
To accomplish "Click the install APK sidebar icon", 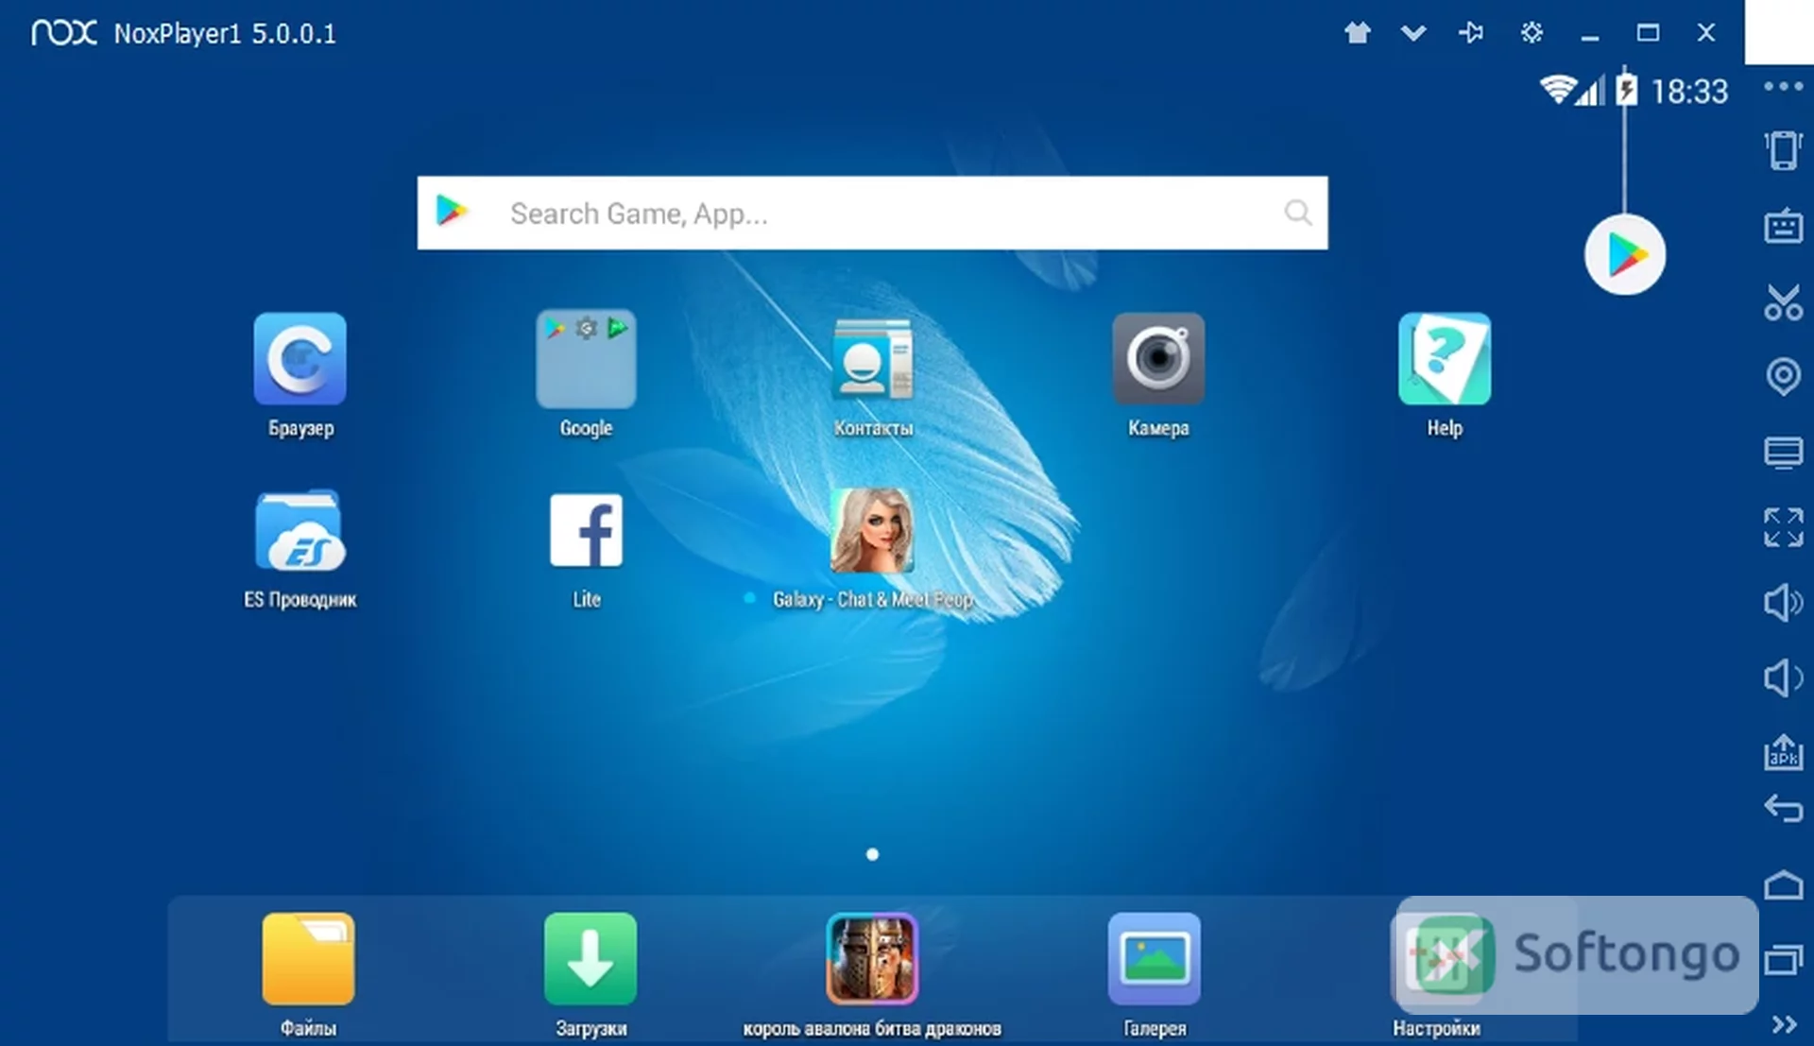I will point(1783,752).
